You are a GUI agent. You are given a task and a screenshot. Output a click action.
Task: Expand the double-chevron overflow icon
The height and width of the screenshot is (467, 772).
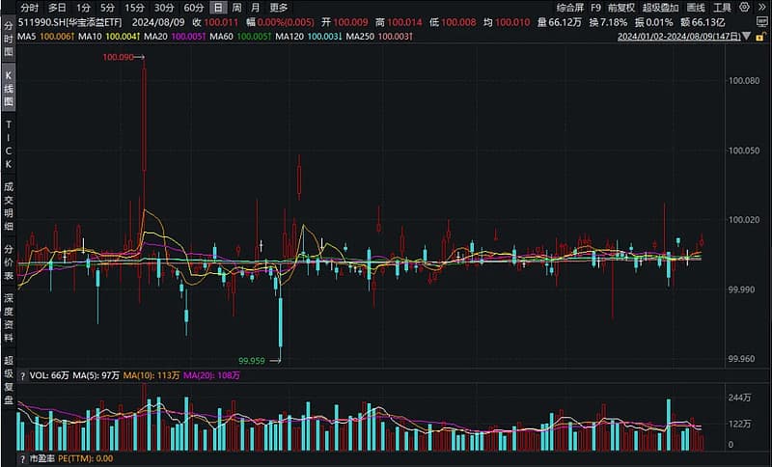pos(761,8)
